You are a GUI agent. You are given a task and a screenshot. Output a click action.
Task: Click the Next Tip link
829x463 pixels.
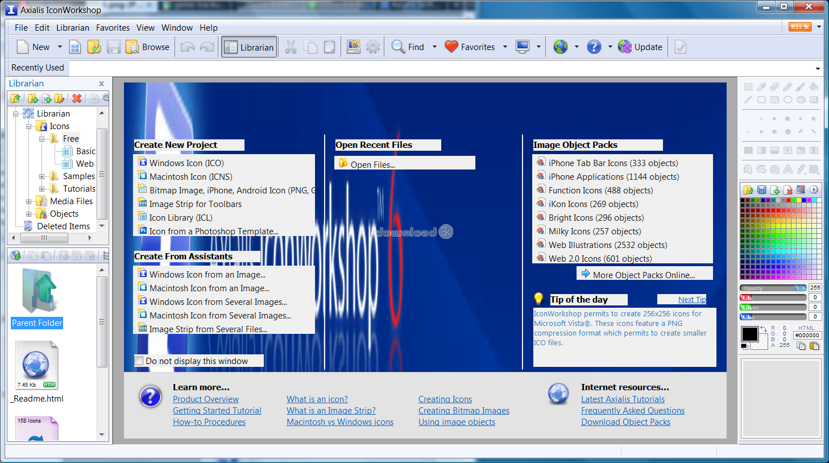point(692,299)
